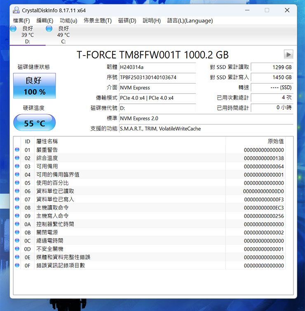The height and width of the screenshot is (311, 305).
Task: Open the 檔案(F) menu
Action: click(21, 21)
